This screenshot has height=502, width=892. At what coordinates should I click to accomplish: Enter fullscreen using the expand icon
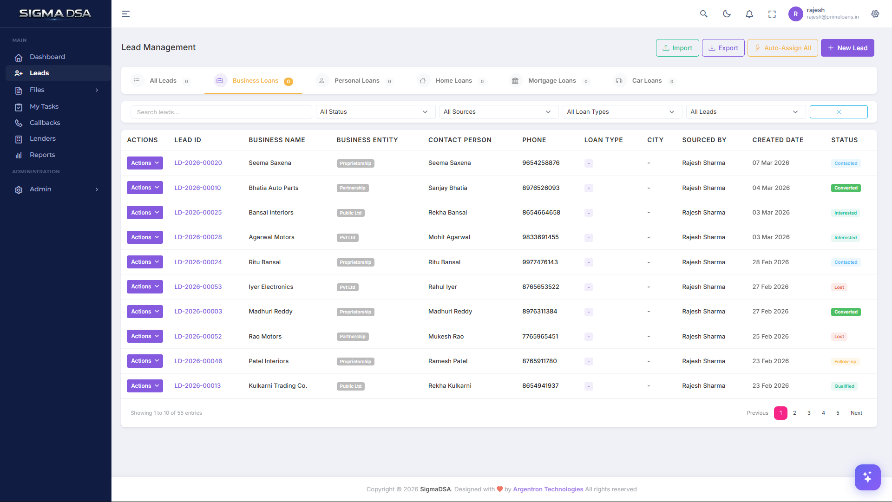pos(772,14)
